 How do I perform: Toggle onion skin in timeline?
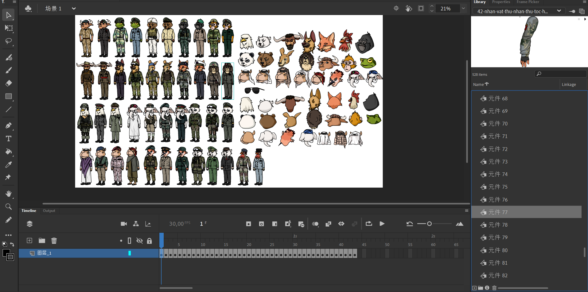tap(315, 224)
